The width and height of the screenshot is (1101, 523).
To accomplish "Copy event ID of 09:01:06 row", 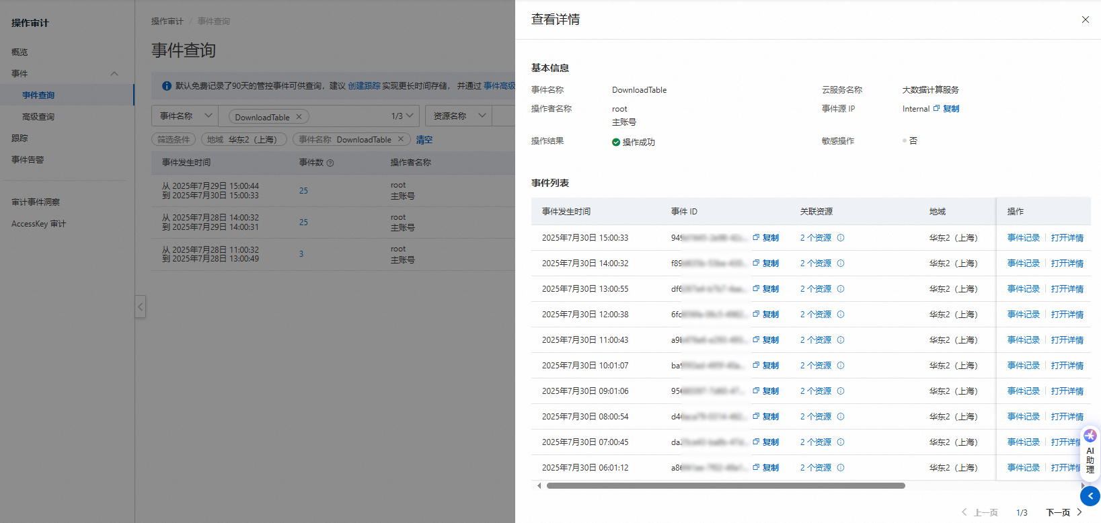I will click(766, 391).
